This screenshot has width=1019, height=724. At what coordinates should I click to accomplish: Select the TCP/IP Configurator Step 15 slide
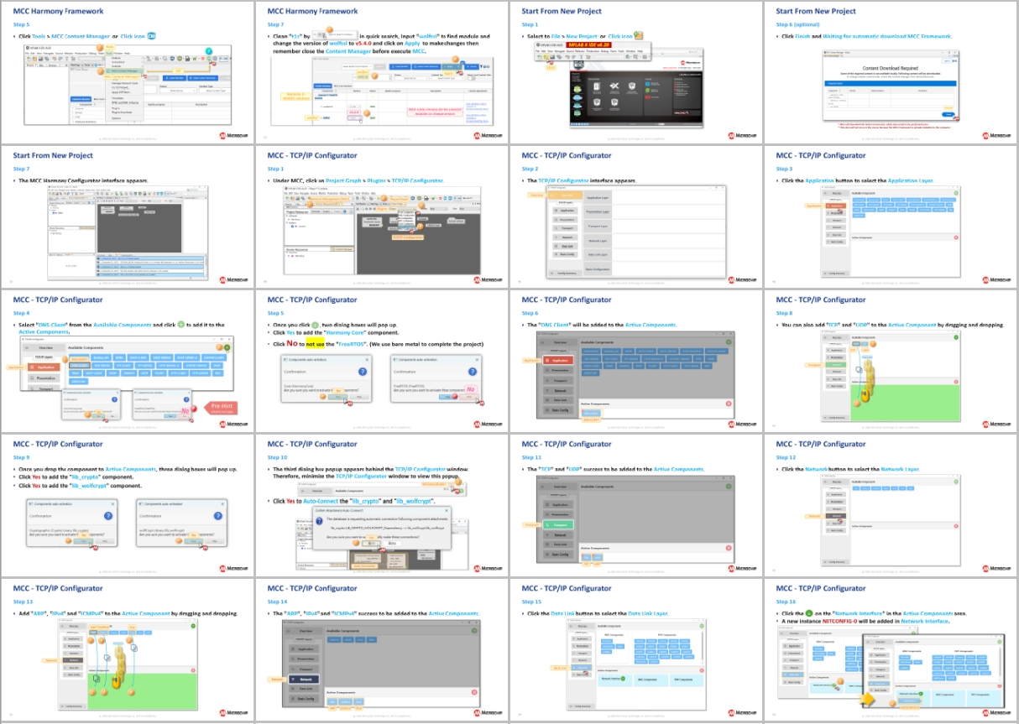point(636,649)
